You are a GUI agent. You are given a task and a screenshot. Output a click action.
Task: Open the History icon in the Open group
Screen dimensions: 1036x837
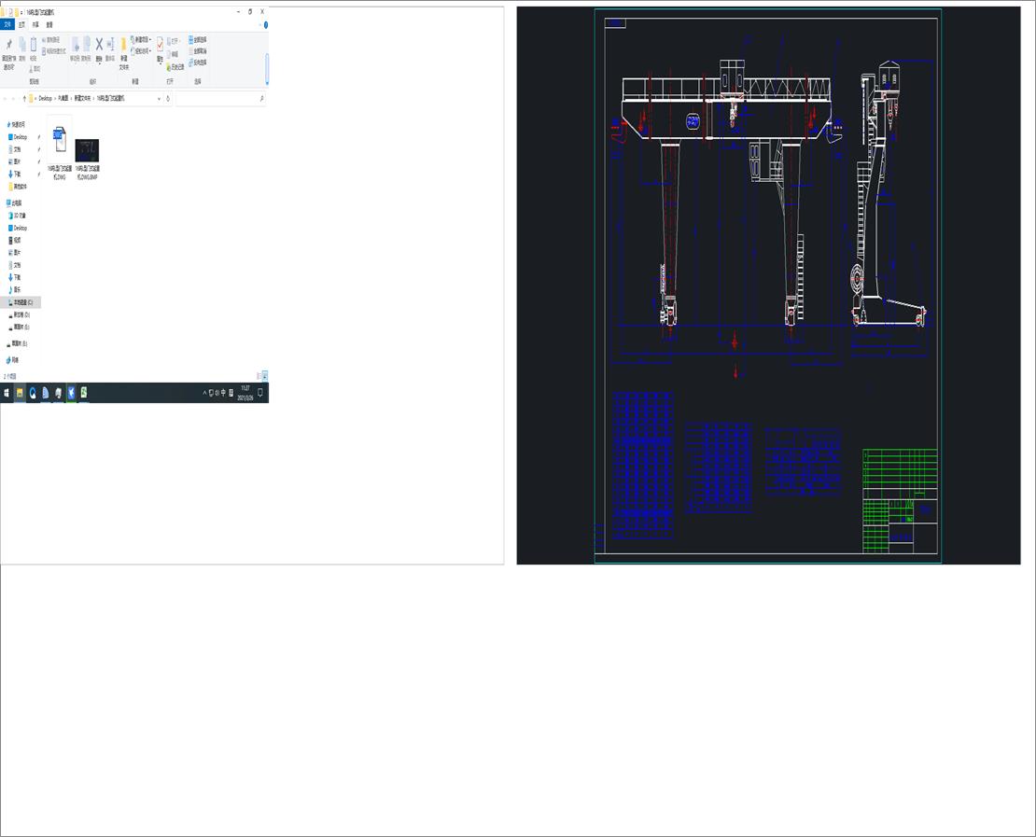[x=175, y=67]
